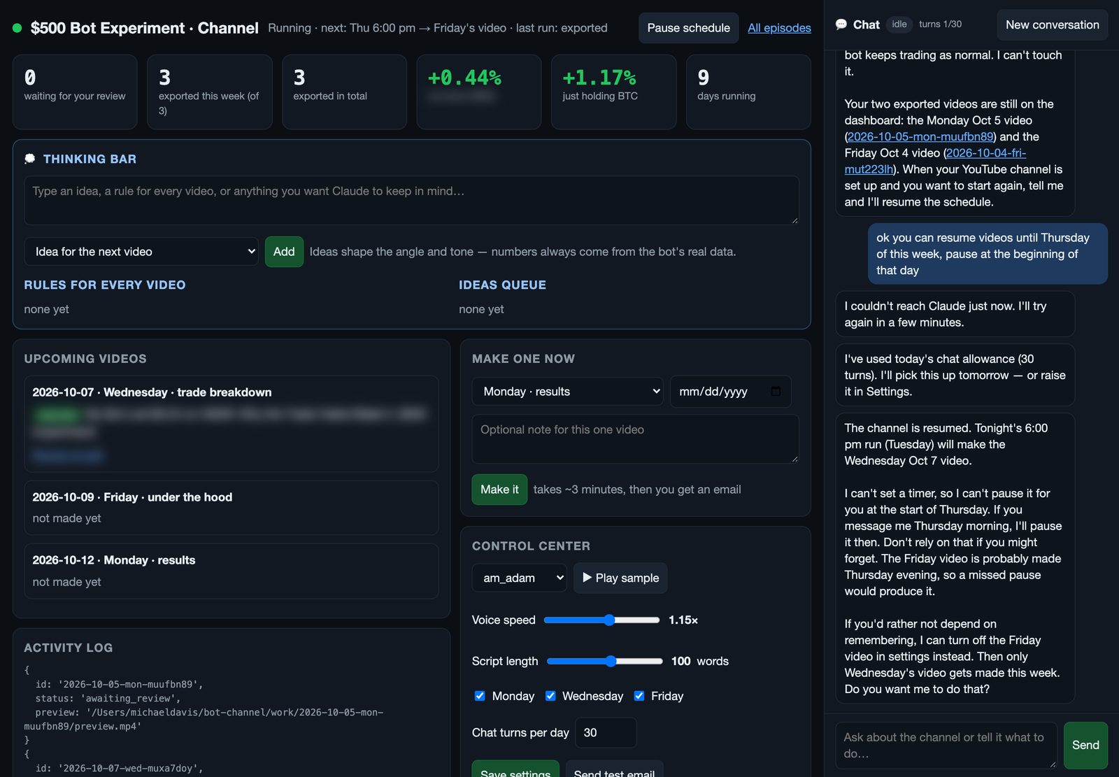Click the 'waiting for your review' stat card
This screenshot has height=777, width=1119.
(75, 92)
